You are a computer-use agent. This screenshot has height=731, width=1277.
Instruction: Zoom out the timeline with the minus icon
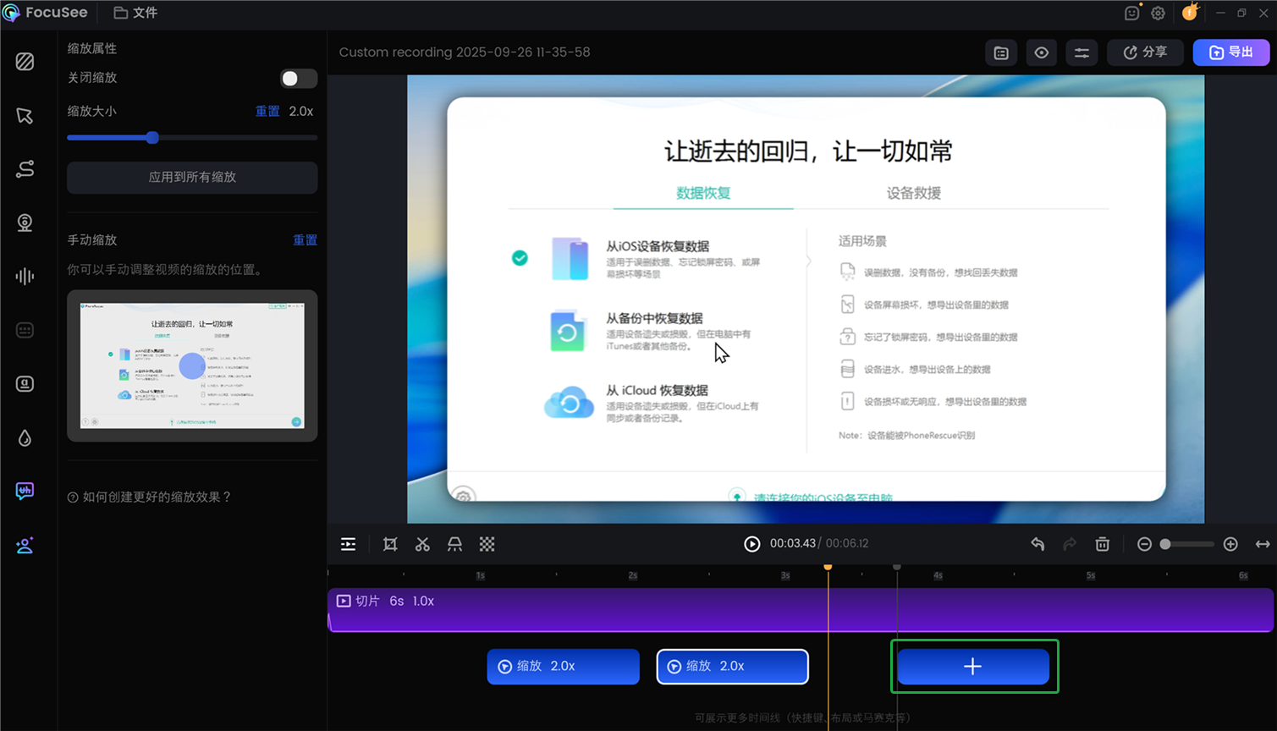point(1144,544)
